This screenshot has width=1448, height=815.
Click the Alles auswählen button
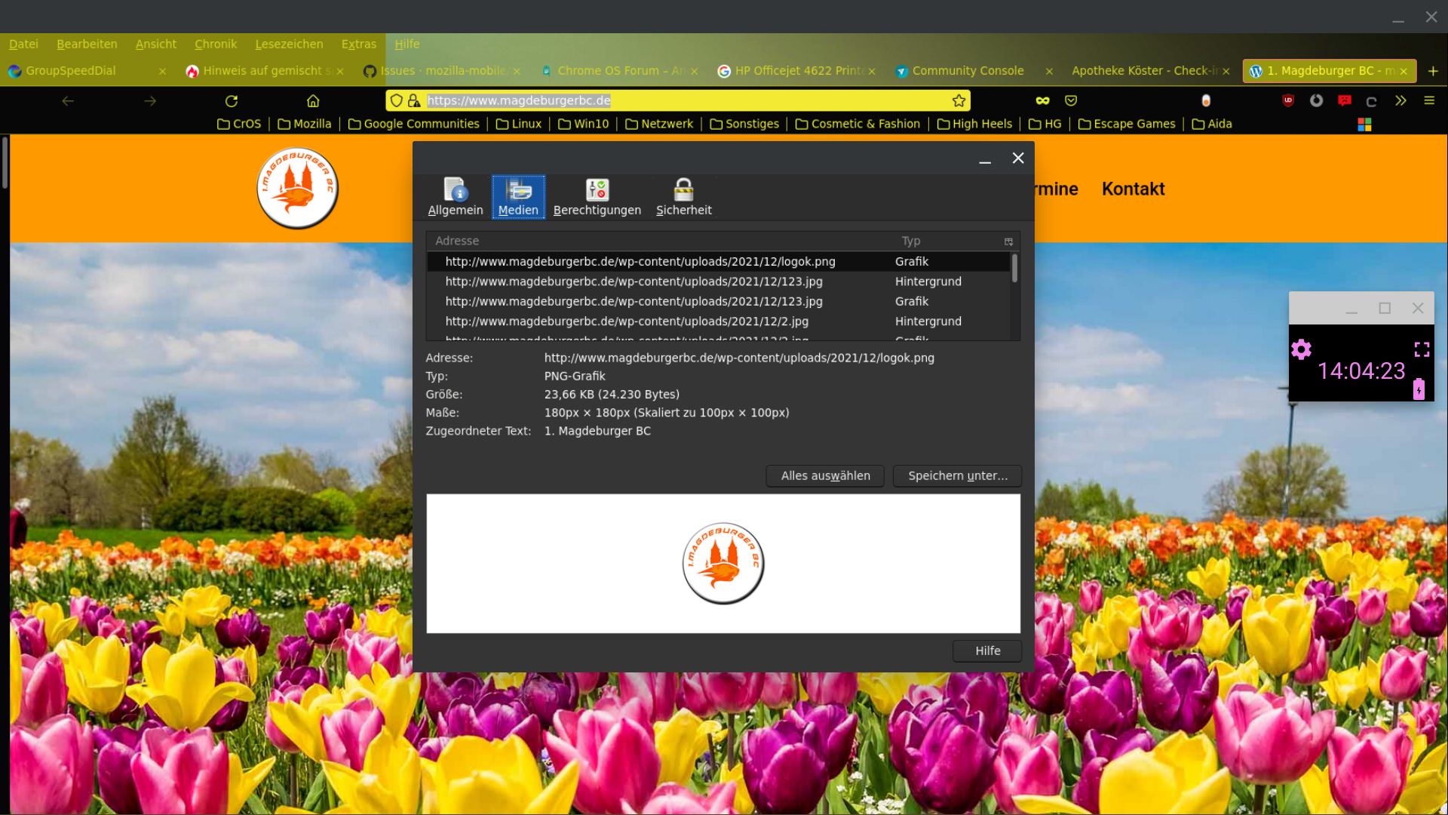pyautogui.click(x=825, y=475)
